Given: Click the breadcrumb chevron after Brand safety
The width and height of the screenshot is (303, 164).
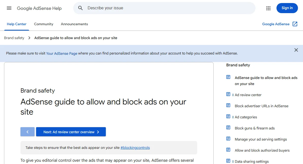Looking at the screenshot, I should 29,38.
